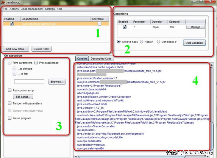The width and height of the screenshot is (217, 158).
Task: Select the Hook IF radio option
Action: [142, 42]
